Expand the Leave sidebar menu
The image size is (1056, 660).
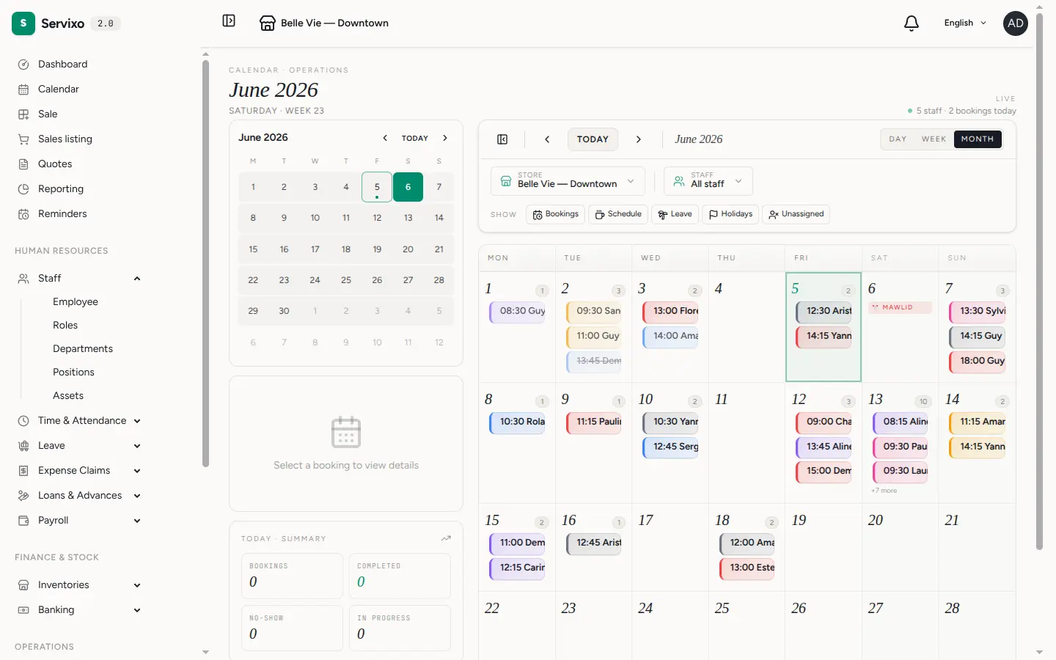(x=137, y=446)
